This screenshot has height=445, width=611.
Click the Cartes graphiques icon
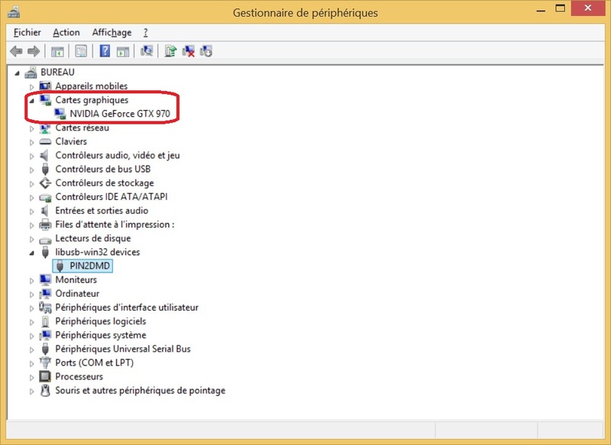(x=45, y=100)
